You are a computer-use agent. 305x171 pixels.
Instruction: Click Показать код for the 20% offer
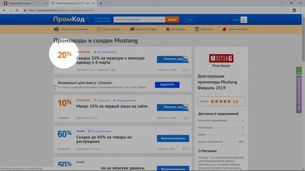173,59
